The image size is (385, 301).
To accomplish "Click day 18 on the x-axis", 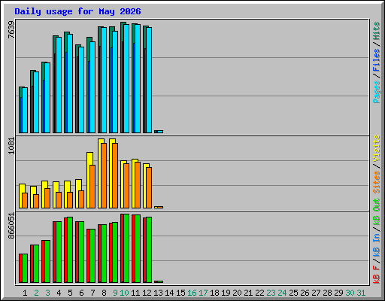I will [214, 293].
